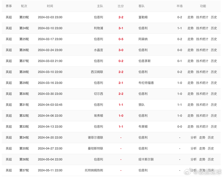
Task: Open 走势 for round 23 伯恩利 vs 富勒姆
Action: (x=190, y=17)
